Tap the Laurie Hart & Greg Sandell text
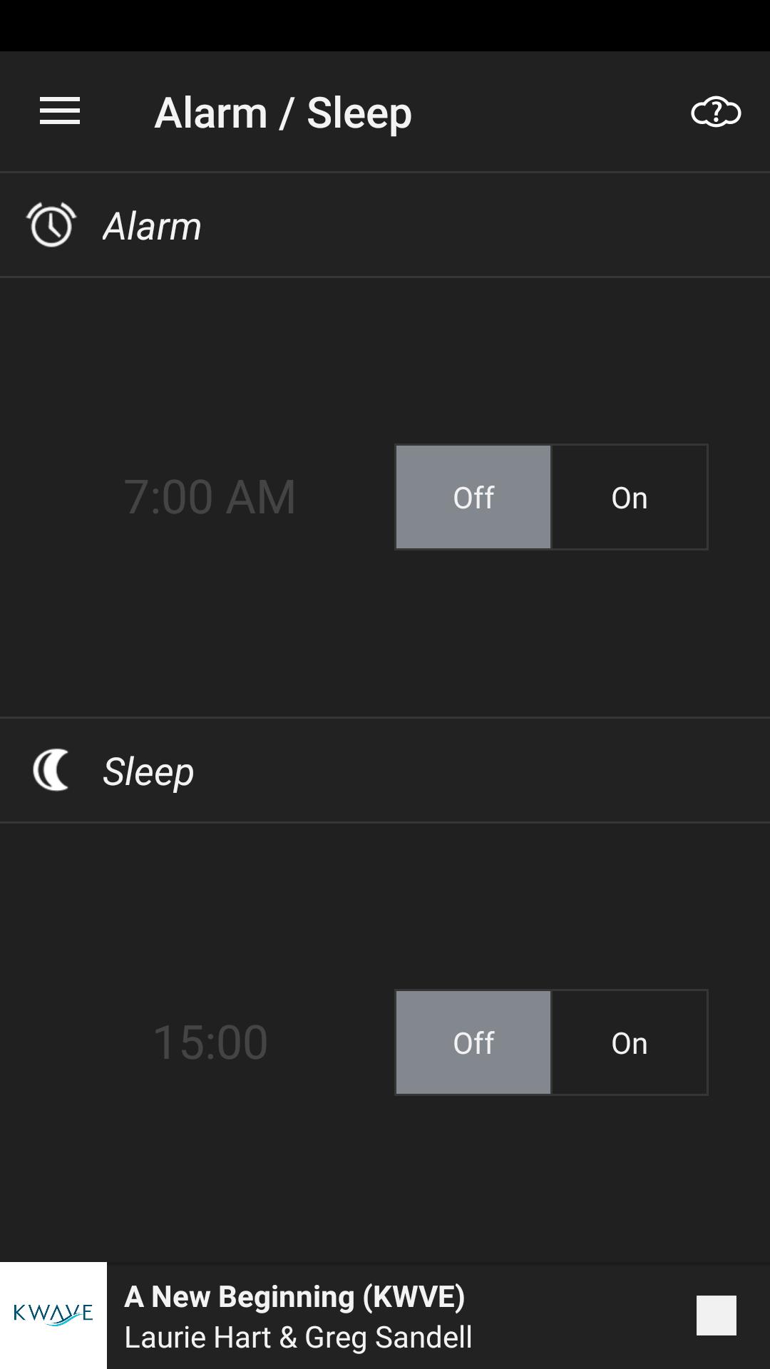The image size is (770, 1369). [x=298, y=1338]
